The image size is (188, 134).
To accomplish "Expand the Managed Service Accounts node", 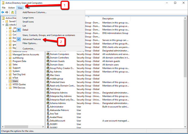I will pyautogui.click(x=7, y=55).
